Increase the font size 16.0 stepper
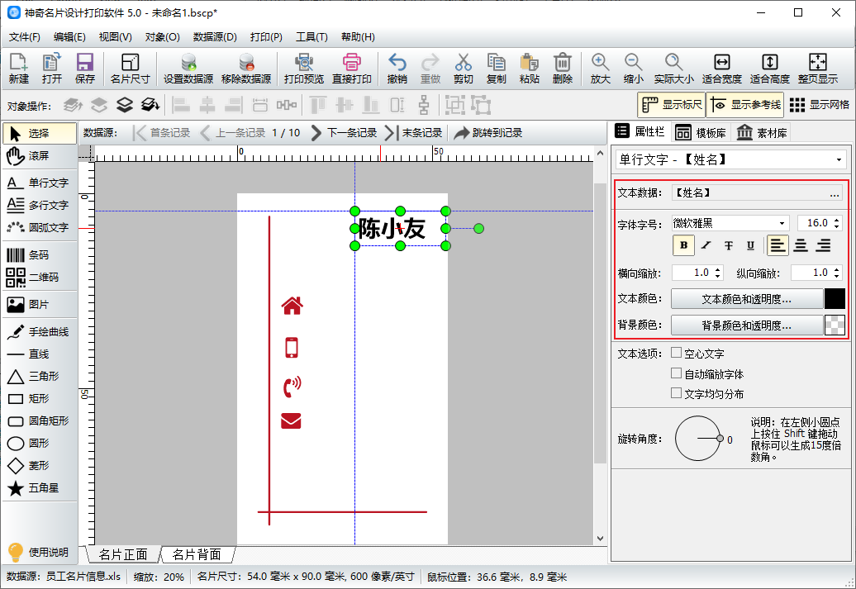Image resolution: width=856 pixels, height=589 pixels. coord(837,220)
